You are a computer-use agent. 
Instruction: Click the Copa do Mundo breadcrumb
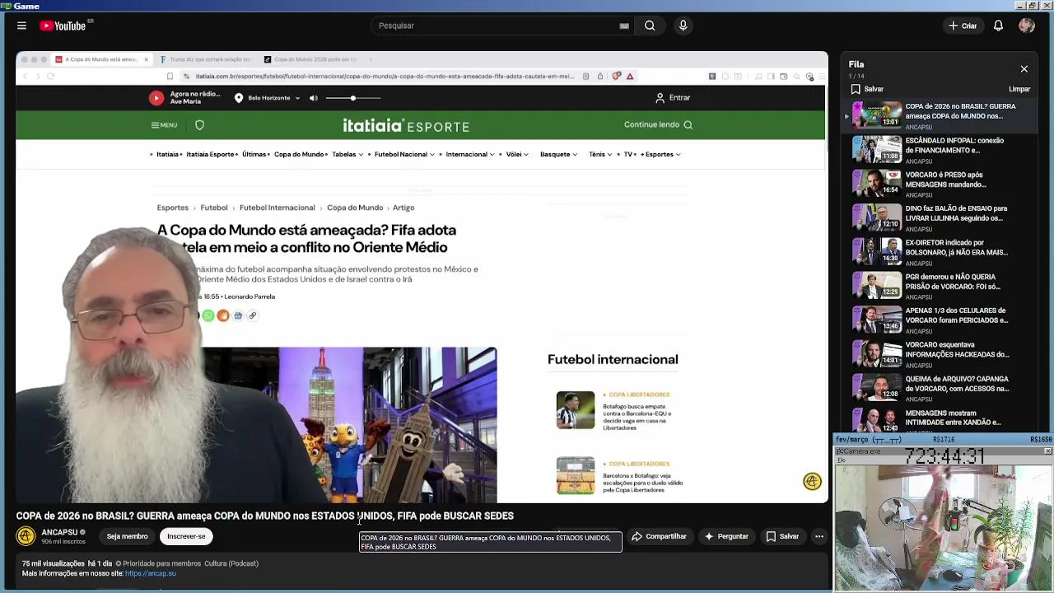(355, 208)
